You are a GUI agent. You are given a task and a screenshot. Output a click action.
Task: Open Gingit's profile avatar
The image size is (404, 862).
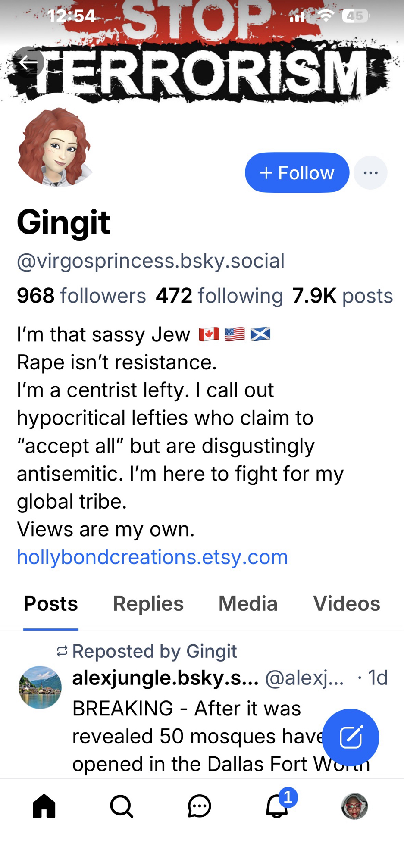[55, 147]
